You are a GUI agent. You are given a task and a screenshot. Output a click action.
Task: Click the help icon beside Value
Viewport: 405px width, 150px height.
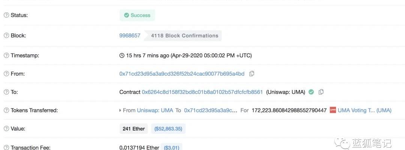click(6, 129)
